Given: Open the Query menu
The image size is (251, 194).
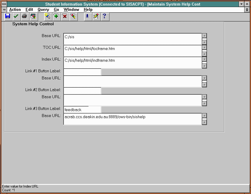Looking at the screenshot, I should [43, 10].
